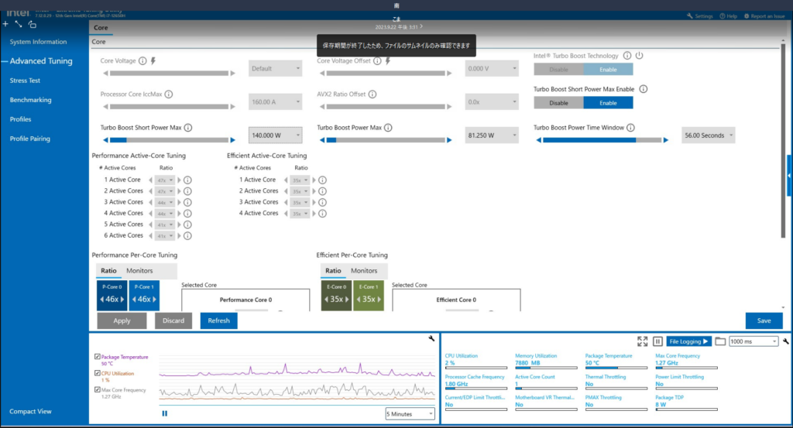Switch to Monitors tab under Efficient Per-Core Tuning
793x428 pixels.
tap(364, 271)
